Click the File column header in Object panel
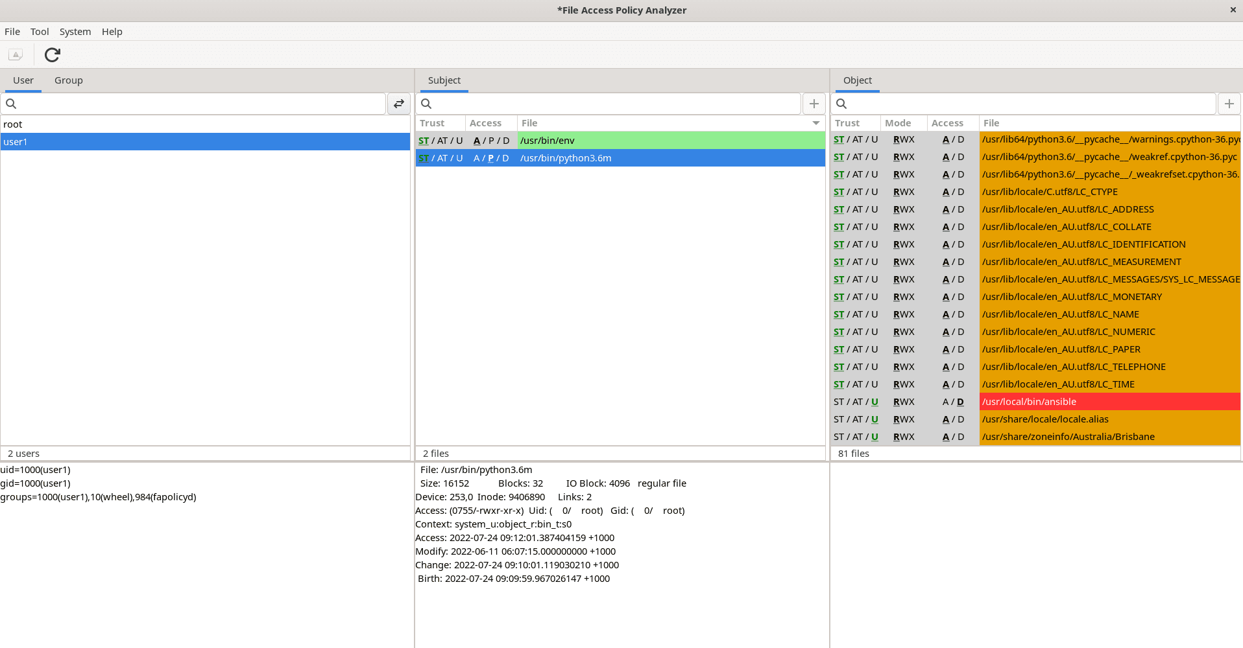The width and height of the screenshot is (1243, 648). click(1110, 123)
